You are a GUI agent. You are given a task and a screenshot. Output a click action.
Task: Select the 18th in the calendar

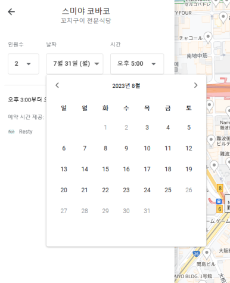click(x=168, y=169)
